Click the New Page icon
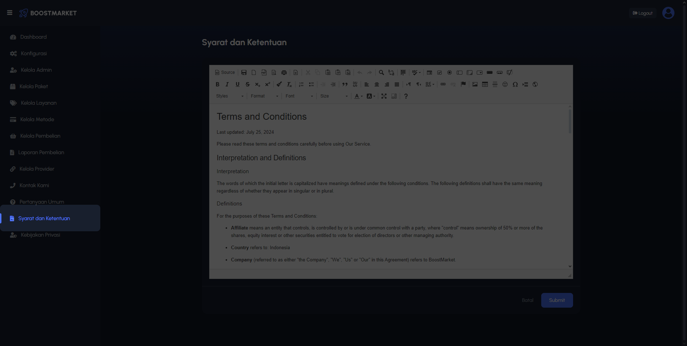The height and width of the screenshot is (346, 687). click(x=254, y=72)
